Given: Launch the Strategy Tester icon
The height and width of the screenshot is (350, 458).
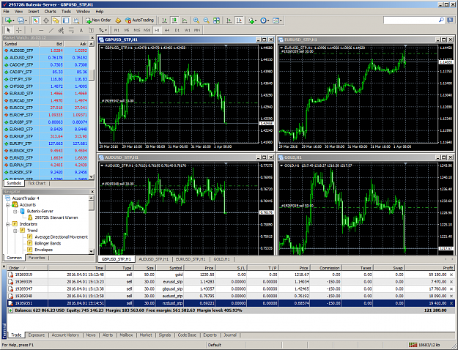Looking at the screenshot, I should pyautogui.click(x=76, y=21).
